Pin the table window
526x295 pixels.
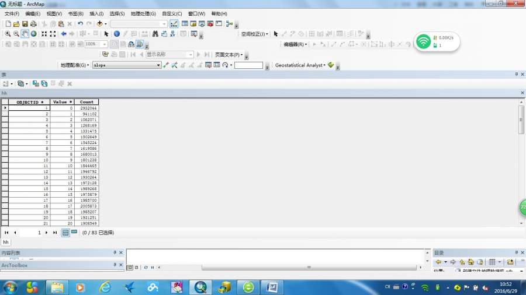pos(516,74)
